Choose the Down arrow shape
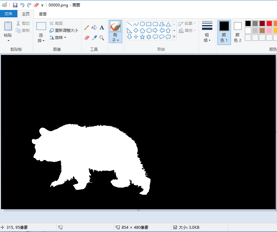The image size is (277, 232). 129,37
